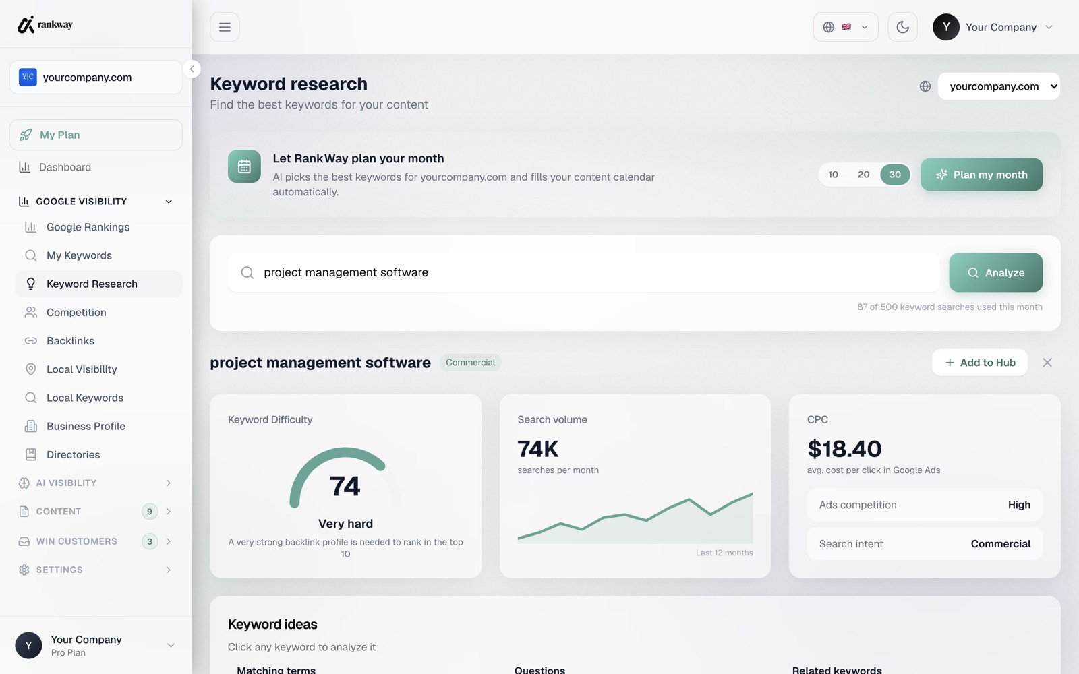
Task: Click the rankway logo
Action: coord(45,25)
